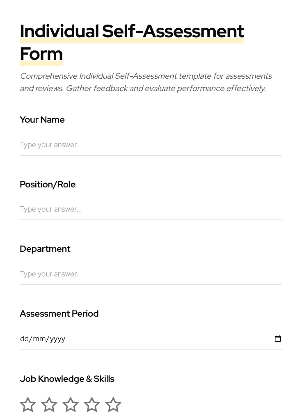Expand the date picker for Assessment Period

(278, 338)
